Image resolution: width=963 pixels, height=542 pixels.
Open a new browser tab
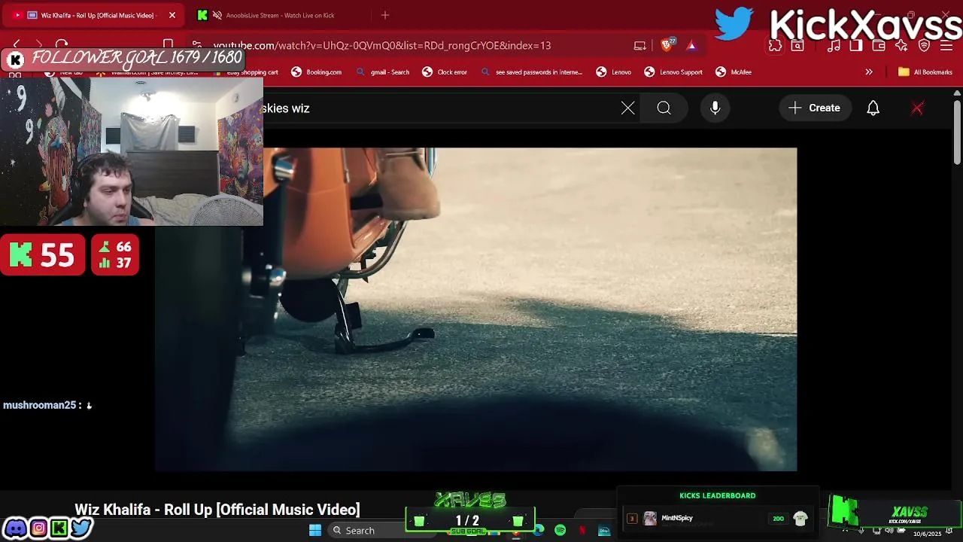[x=385, y=15]
